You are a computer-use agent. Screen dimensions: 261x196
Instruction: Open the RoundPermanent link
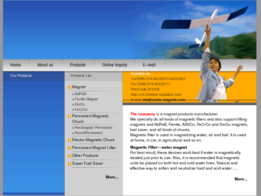[89, 133]
